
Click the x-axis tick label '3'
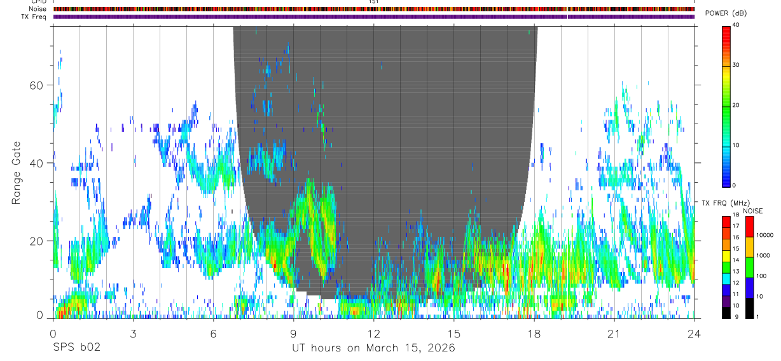133,333
